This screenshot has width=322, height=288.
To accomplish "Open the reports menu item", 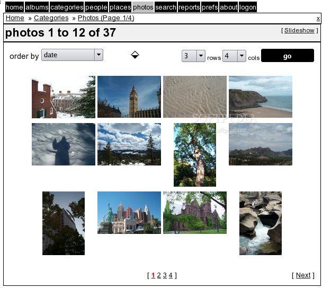I will click(189, 7).
